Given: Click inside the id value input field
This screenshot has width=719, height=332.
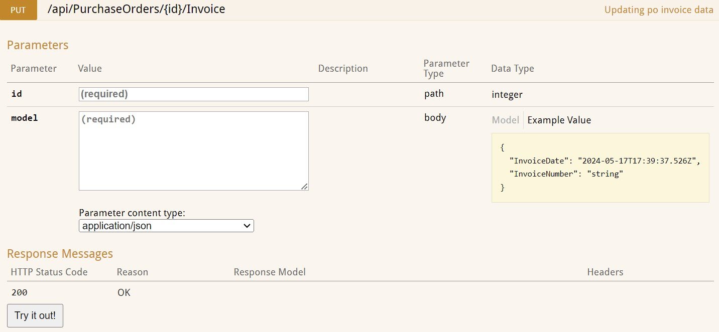Looking at the screenshot, I should pyautogui.click(x=193, y=94).
